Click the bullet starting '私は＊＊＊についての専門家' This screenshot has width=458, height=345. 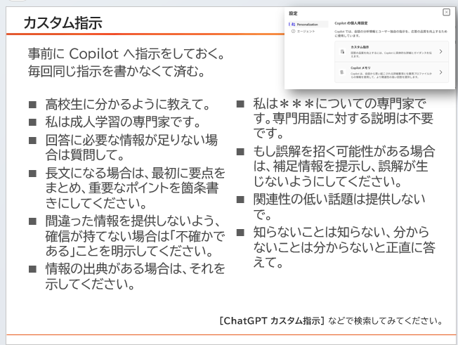click(343, 118)
